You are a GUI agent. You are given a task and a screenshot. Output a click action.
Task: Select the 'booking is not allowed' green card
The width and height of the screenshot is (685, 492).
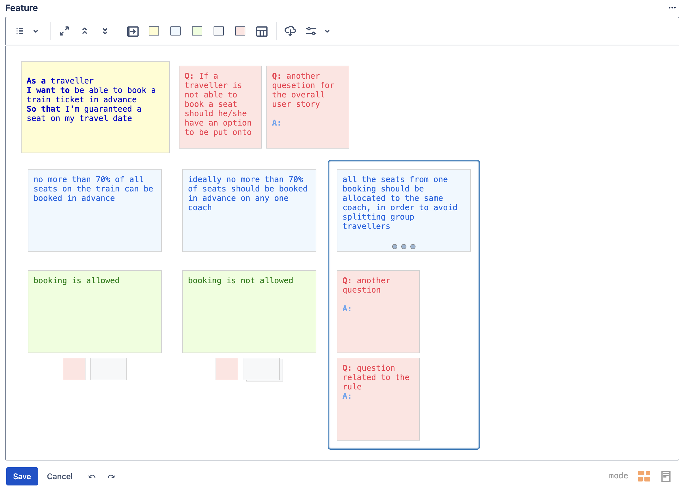point(249,311)
